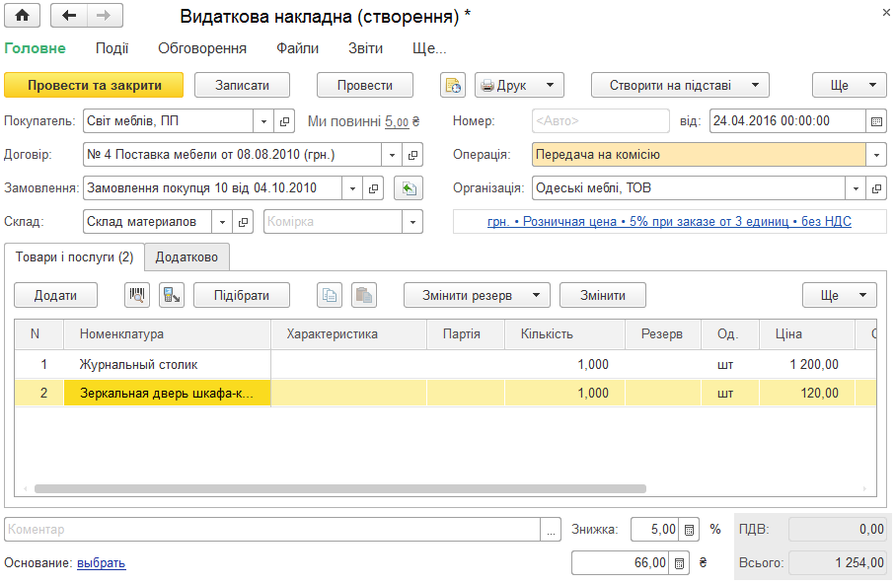Search items by barcode
Image resolution: width=895 pixels, height=584 pixels.
coord(137,295)
